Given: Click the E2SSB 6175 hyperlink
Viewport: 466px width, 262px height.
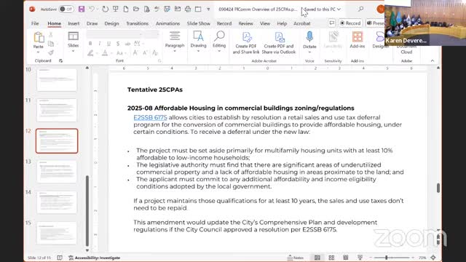Looking at the screenshot, I should [150, 117].
